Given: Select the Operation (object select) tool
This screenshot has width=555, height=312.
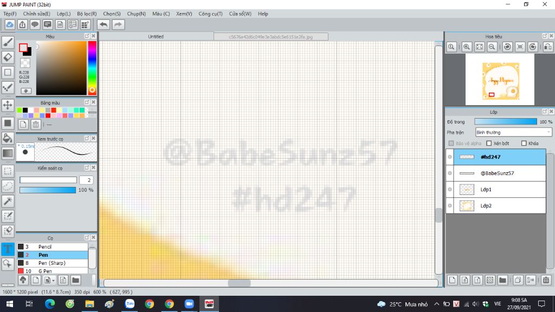Looking at the screenshot, I should point(8,264).
